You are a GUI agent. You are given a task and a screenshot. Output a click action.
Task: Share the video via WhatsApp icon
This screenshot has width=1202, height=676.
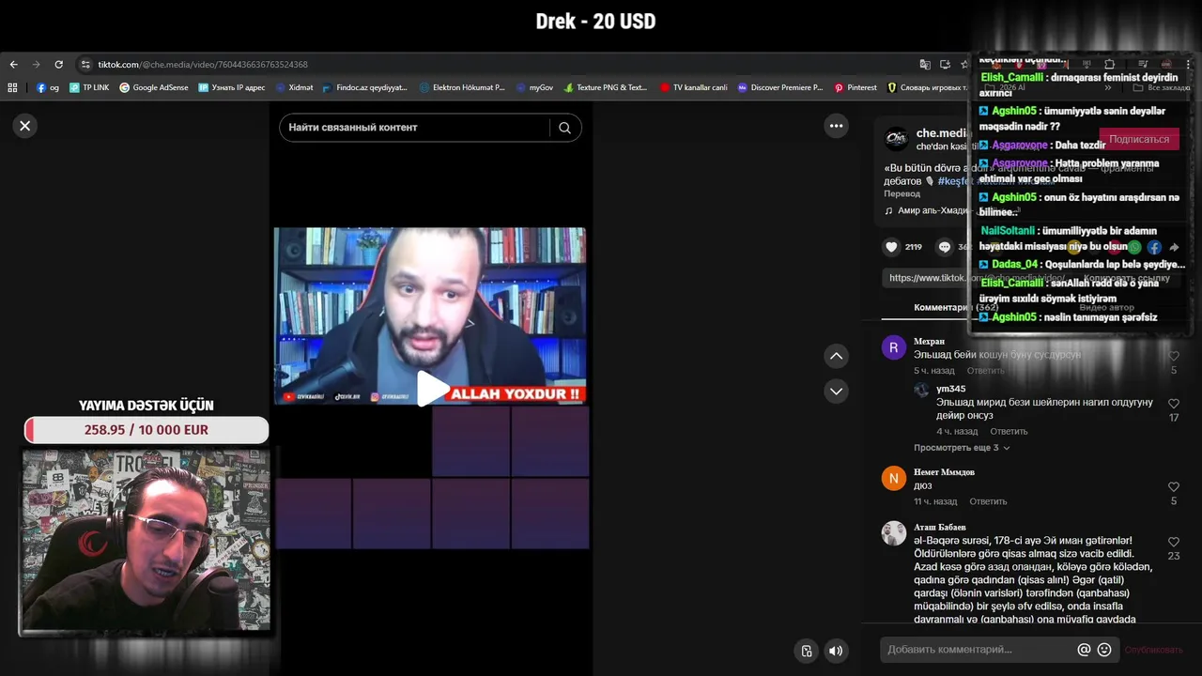click(x=1134, y=248)
